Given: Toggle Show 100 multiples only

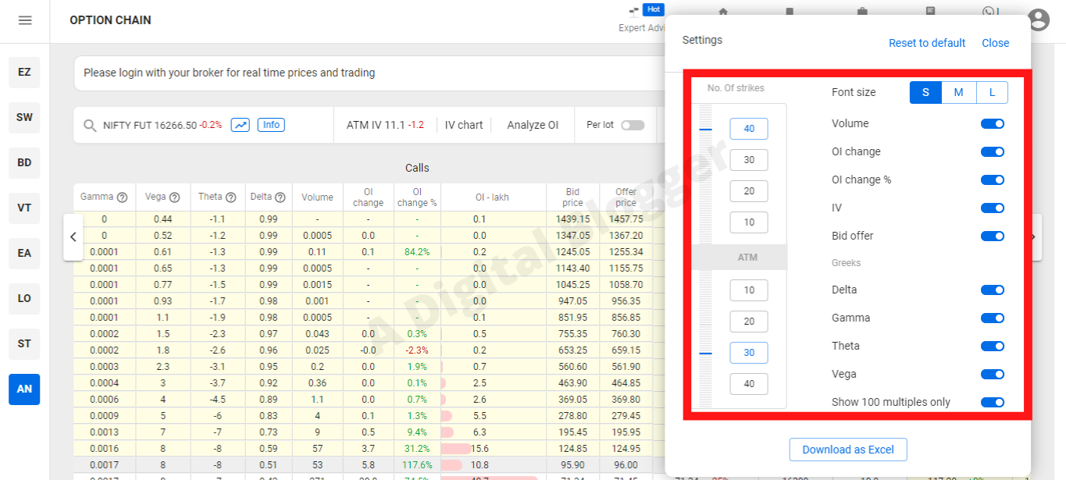Looking at the screenshot, I should [992, 402].
